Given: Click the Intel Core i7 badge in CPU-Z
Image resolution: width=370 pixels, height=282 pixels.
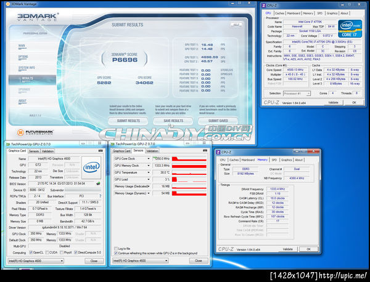Looking at the screenshot, I should click(350, 29).
